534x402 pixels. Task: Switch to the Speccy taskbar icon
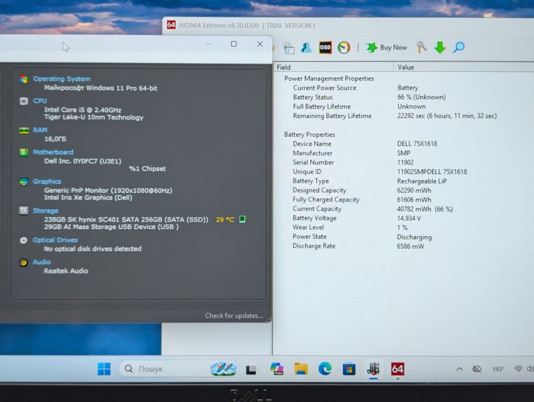(374, 369)
